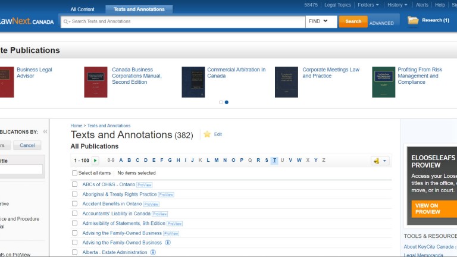Check Accident Benefits in Ontario checkbox
Viewport: 457px width, 257px height.
click(74, 203)
